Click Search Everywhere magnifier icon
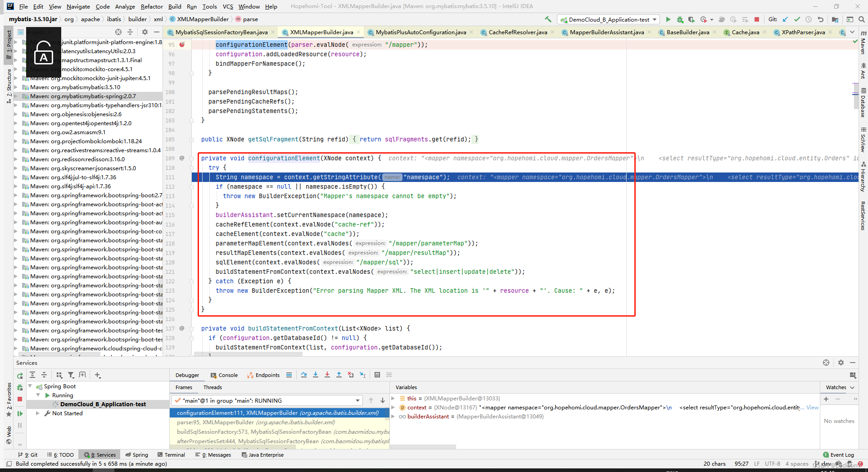Image resolution: width=868 pixels, height=472 pixels. coord(861,19)
